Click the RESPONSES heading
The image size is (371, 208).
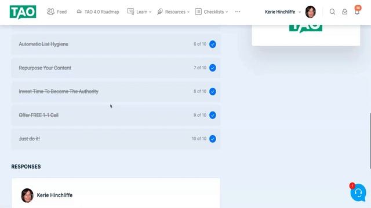(26, 166)
